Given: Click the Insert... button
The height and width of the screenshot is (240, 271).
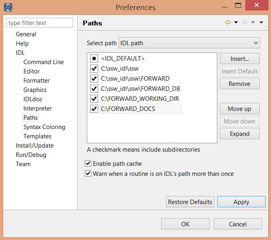Looking at the screenshot, I should coord(239,59).
